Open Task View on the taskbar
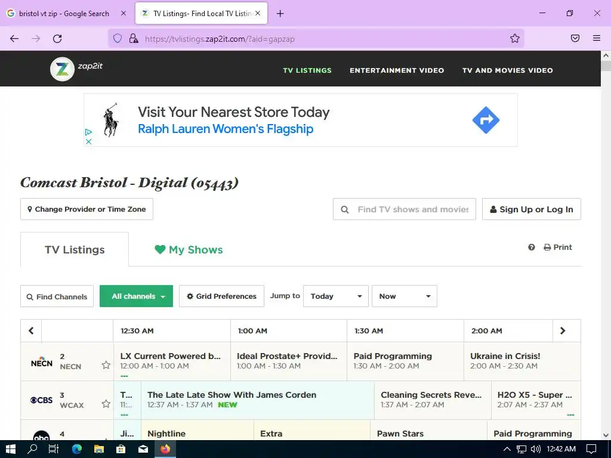The height and width of the screenshot is (458, 611). 53,449
